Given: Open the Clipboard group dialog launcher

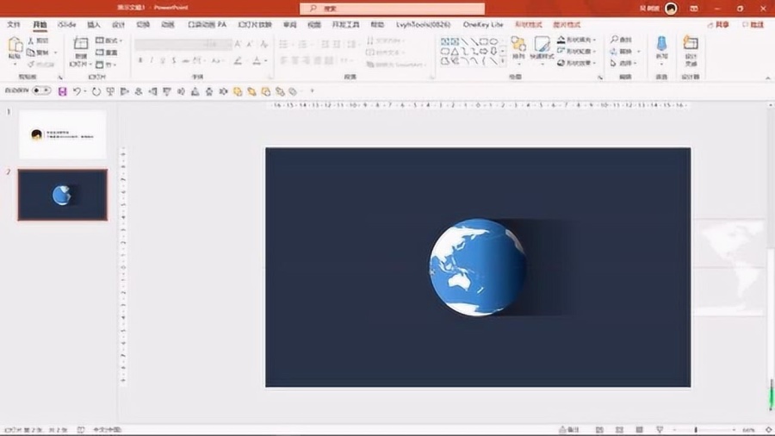Looking at the screenshot, I should point(60,78).
